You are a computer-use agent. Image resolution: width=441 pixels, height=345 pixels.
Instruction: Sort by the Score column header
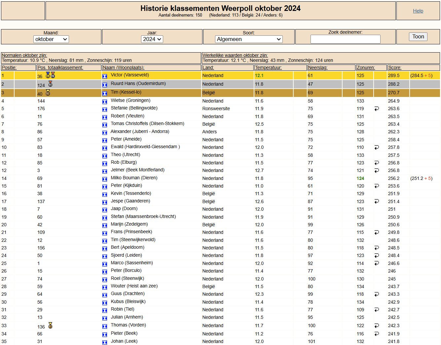(395, 67)
